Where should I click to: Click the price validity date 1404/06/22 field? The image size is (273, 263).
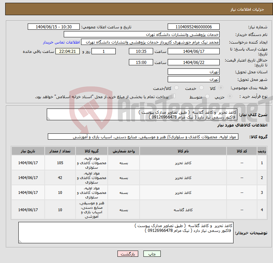click(x=193, y=62)
